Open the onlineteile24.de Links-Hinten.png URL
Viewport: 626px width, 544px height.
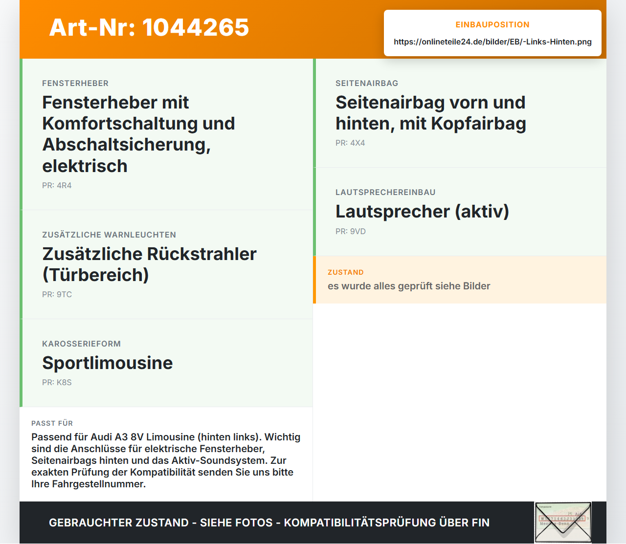pyautogui.click(x=492, y=42)
